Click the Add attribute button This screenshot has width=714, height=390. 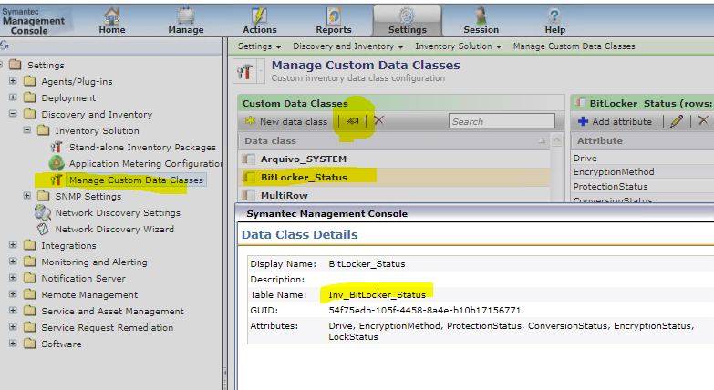(615, 121)
